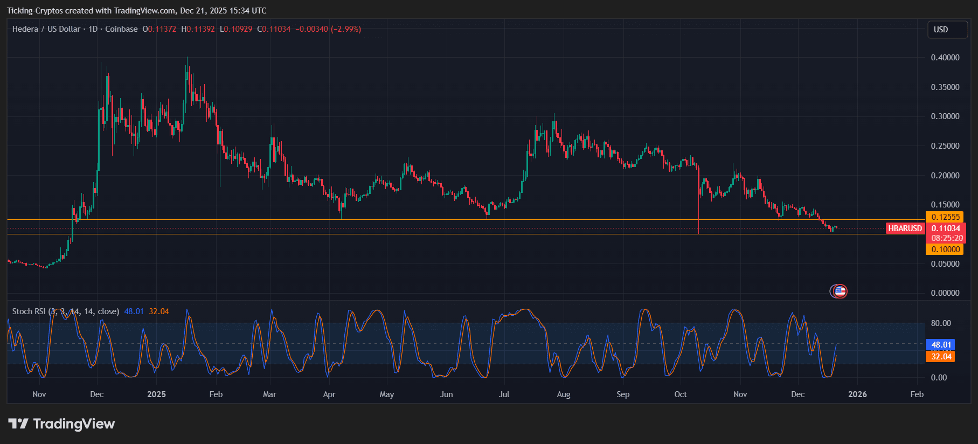Viewport: 978px width, 444px height.
Task: Click the 2025 label on time axis
Action: point(156,394)
